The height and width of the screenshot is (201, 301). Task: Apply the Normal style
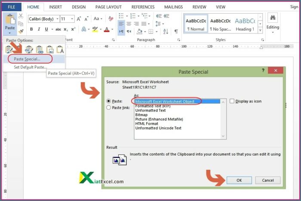coord(196,24)
